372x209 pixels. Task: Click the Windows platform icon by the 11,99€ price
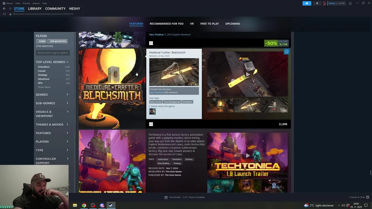click(151, 124)
